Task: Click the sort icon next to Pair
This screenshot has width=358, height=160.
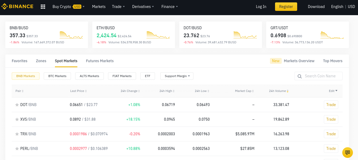Action: (23, 91)
